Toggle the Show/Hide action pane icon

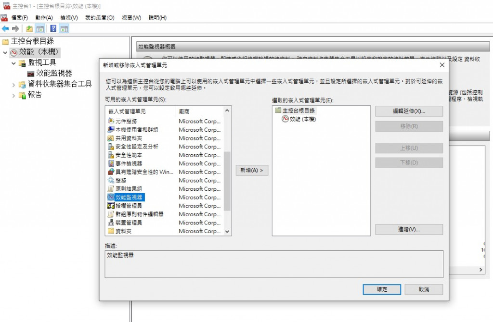pyautogui.click(x=64, y=29)
